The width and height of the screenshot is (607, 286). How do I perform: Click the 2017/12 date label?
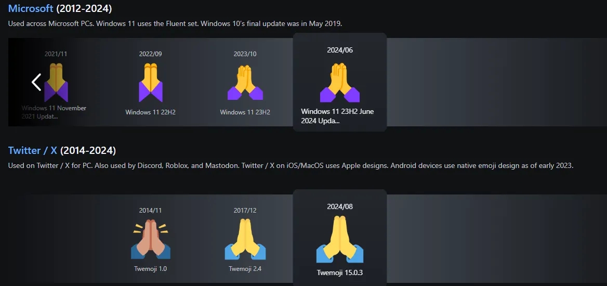coord(245,211)
